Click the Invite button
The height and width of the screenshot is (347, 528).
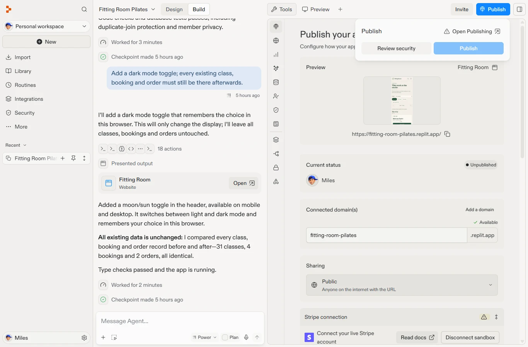coord(462,9)
